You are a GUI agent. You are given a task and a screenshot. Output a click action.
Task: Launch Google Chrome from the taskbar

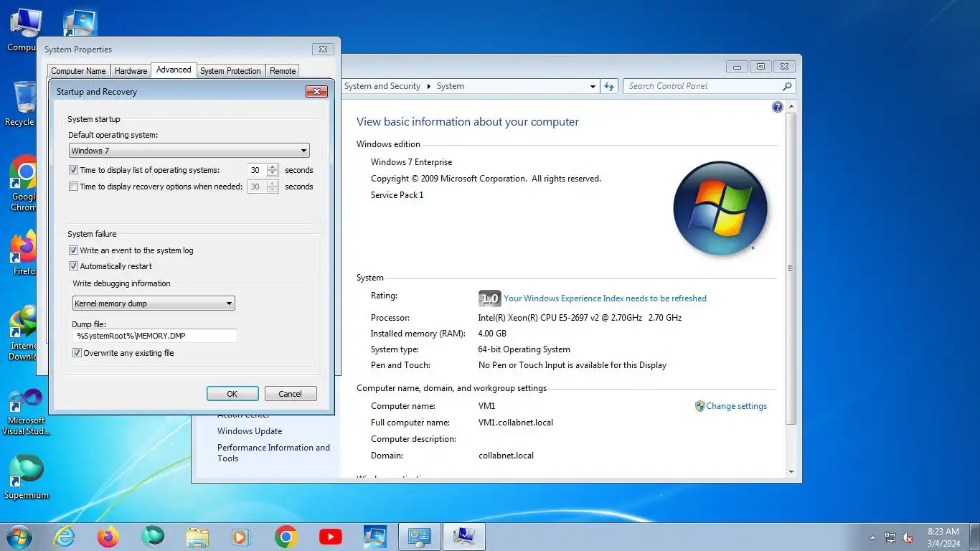(286, 537)
